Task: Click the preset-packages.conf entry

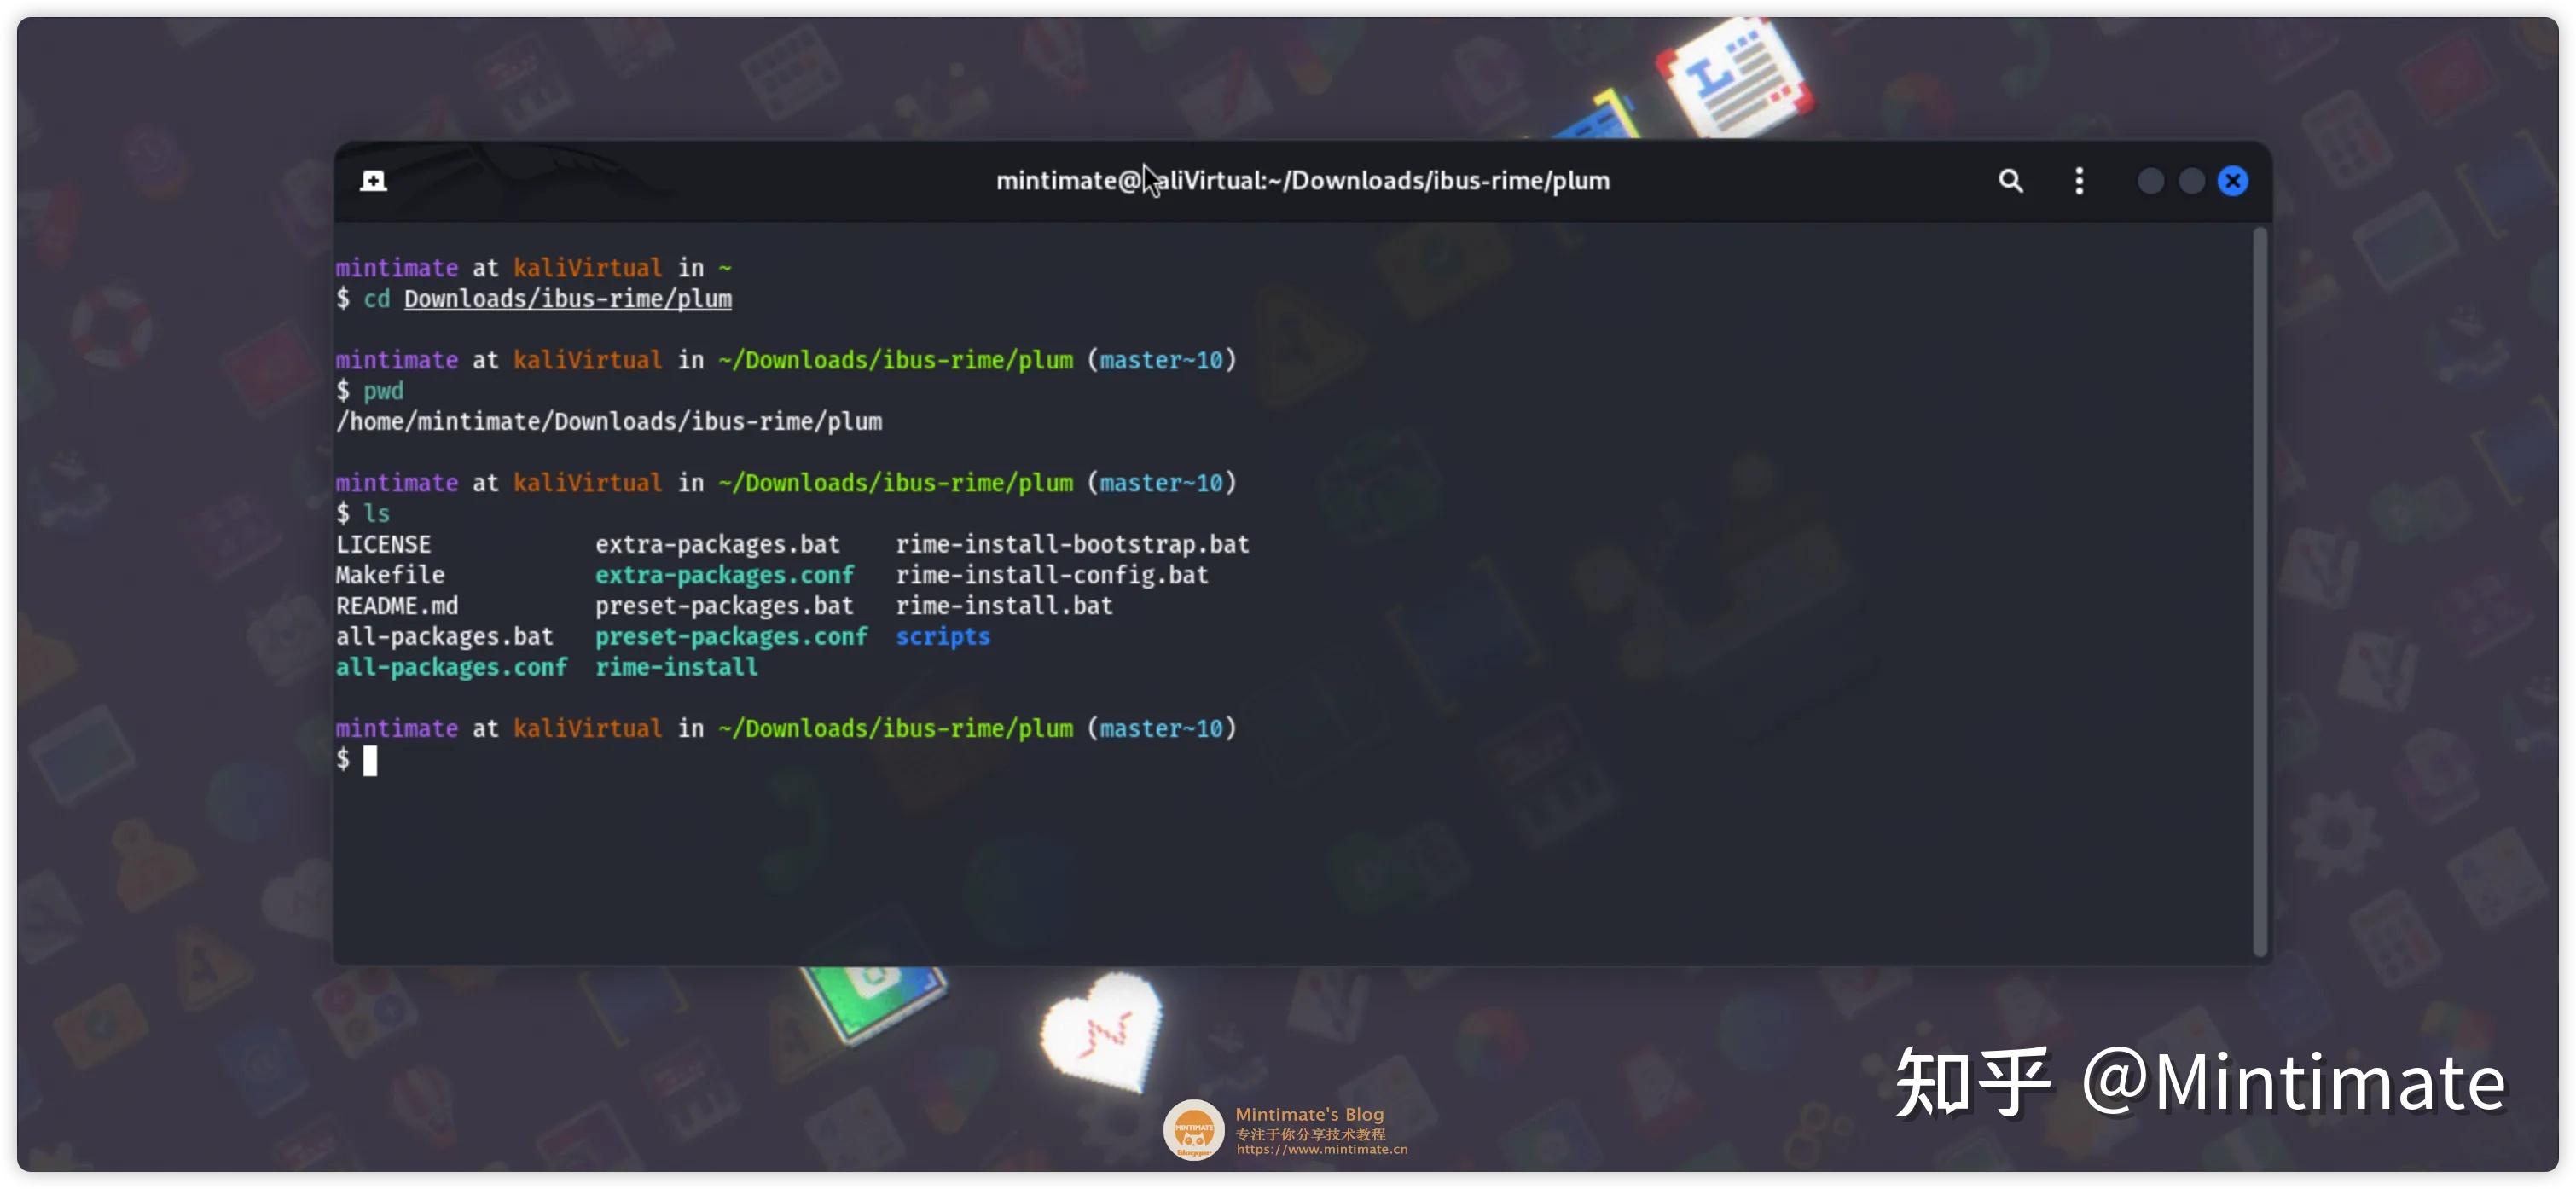Action: (x=731, y=637)
